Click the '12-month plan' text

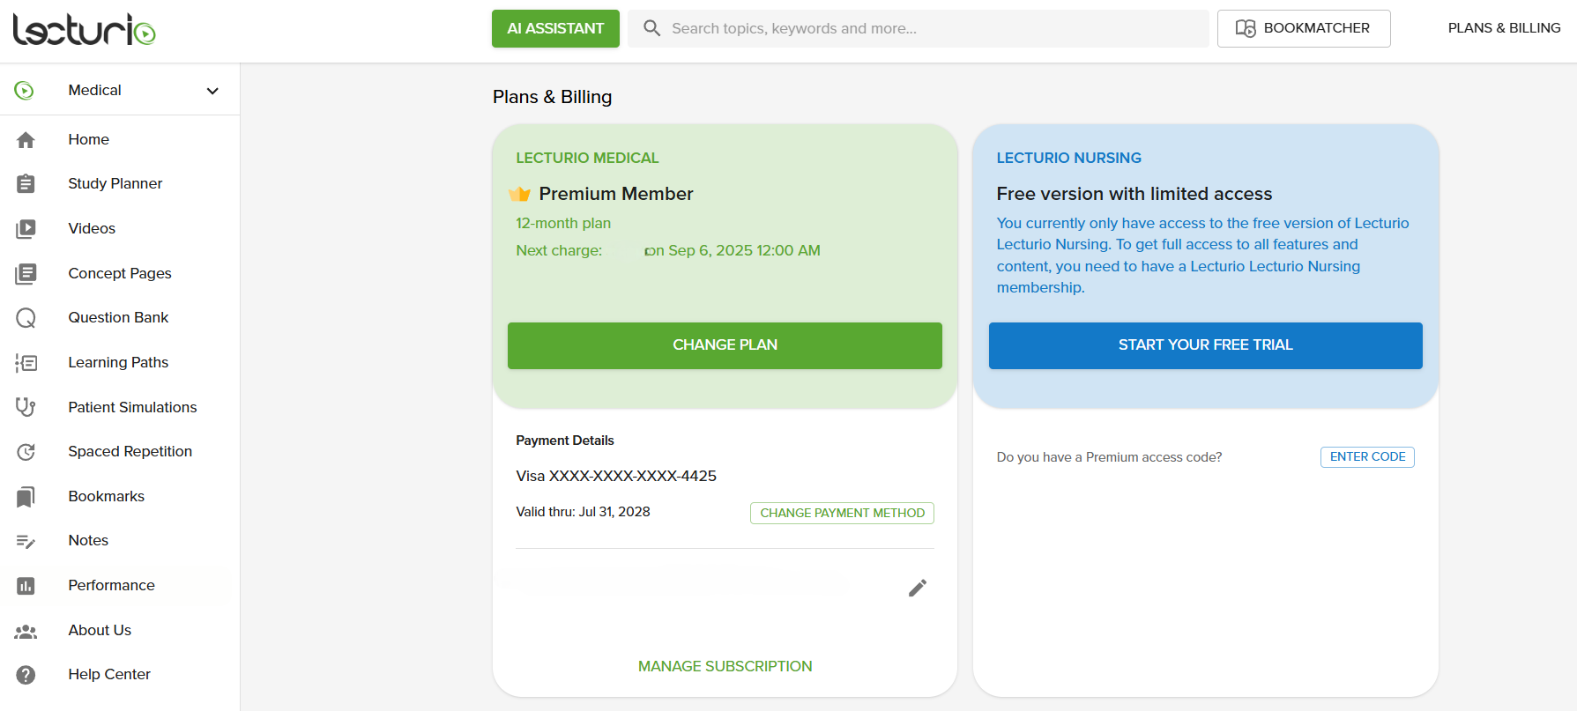tap(563, 223)
